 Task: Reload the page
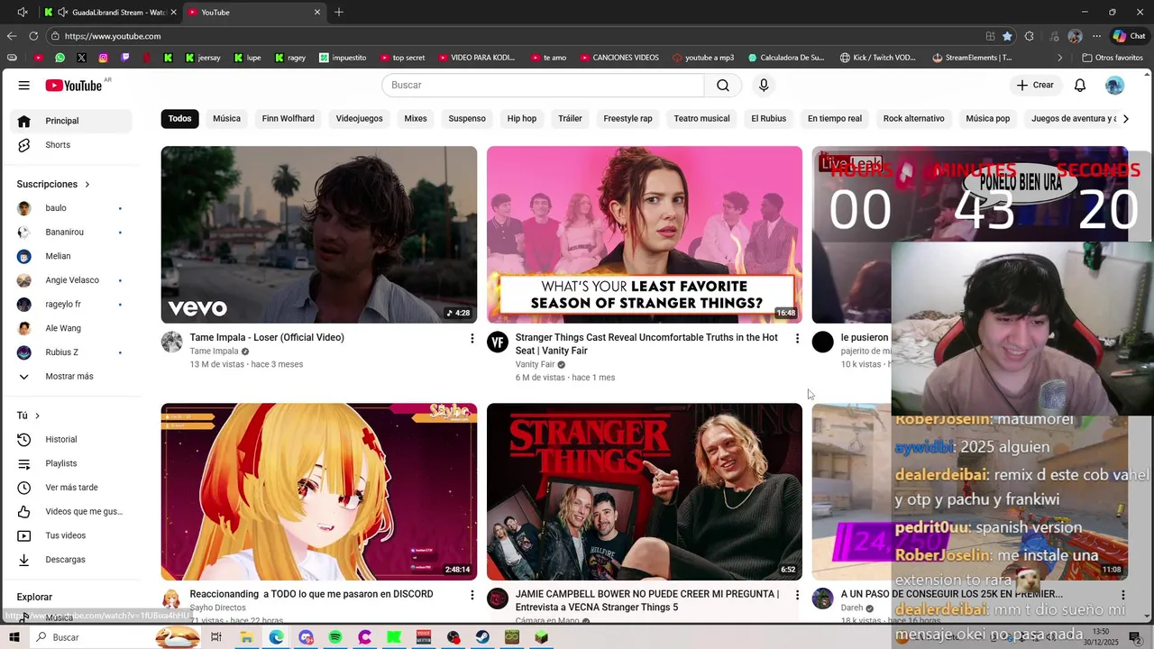33,36
